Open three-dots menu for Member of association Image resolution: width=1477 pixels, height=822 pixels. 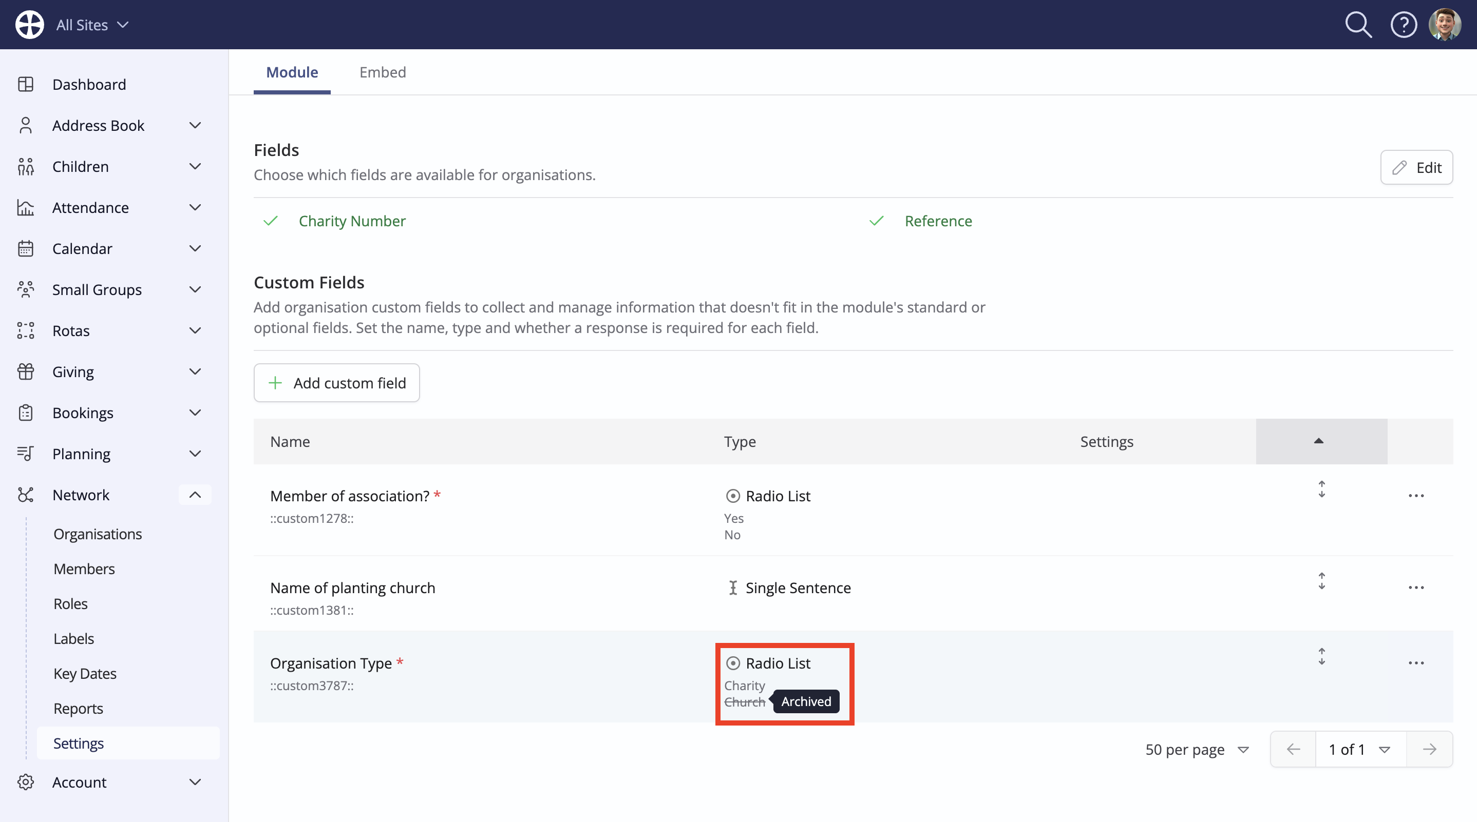point(1416,496)
